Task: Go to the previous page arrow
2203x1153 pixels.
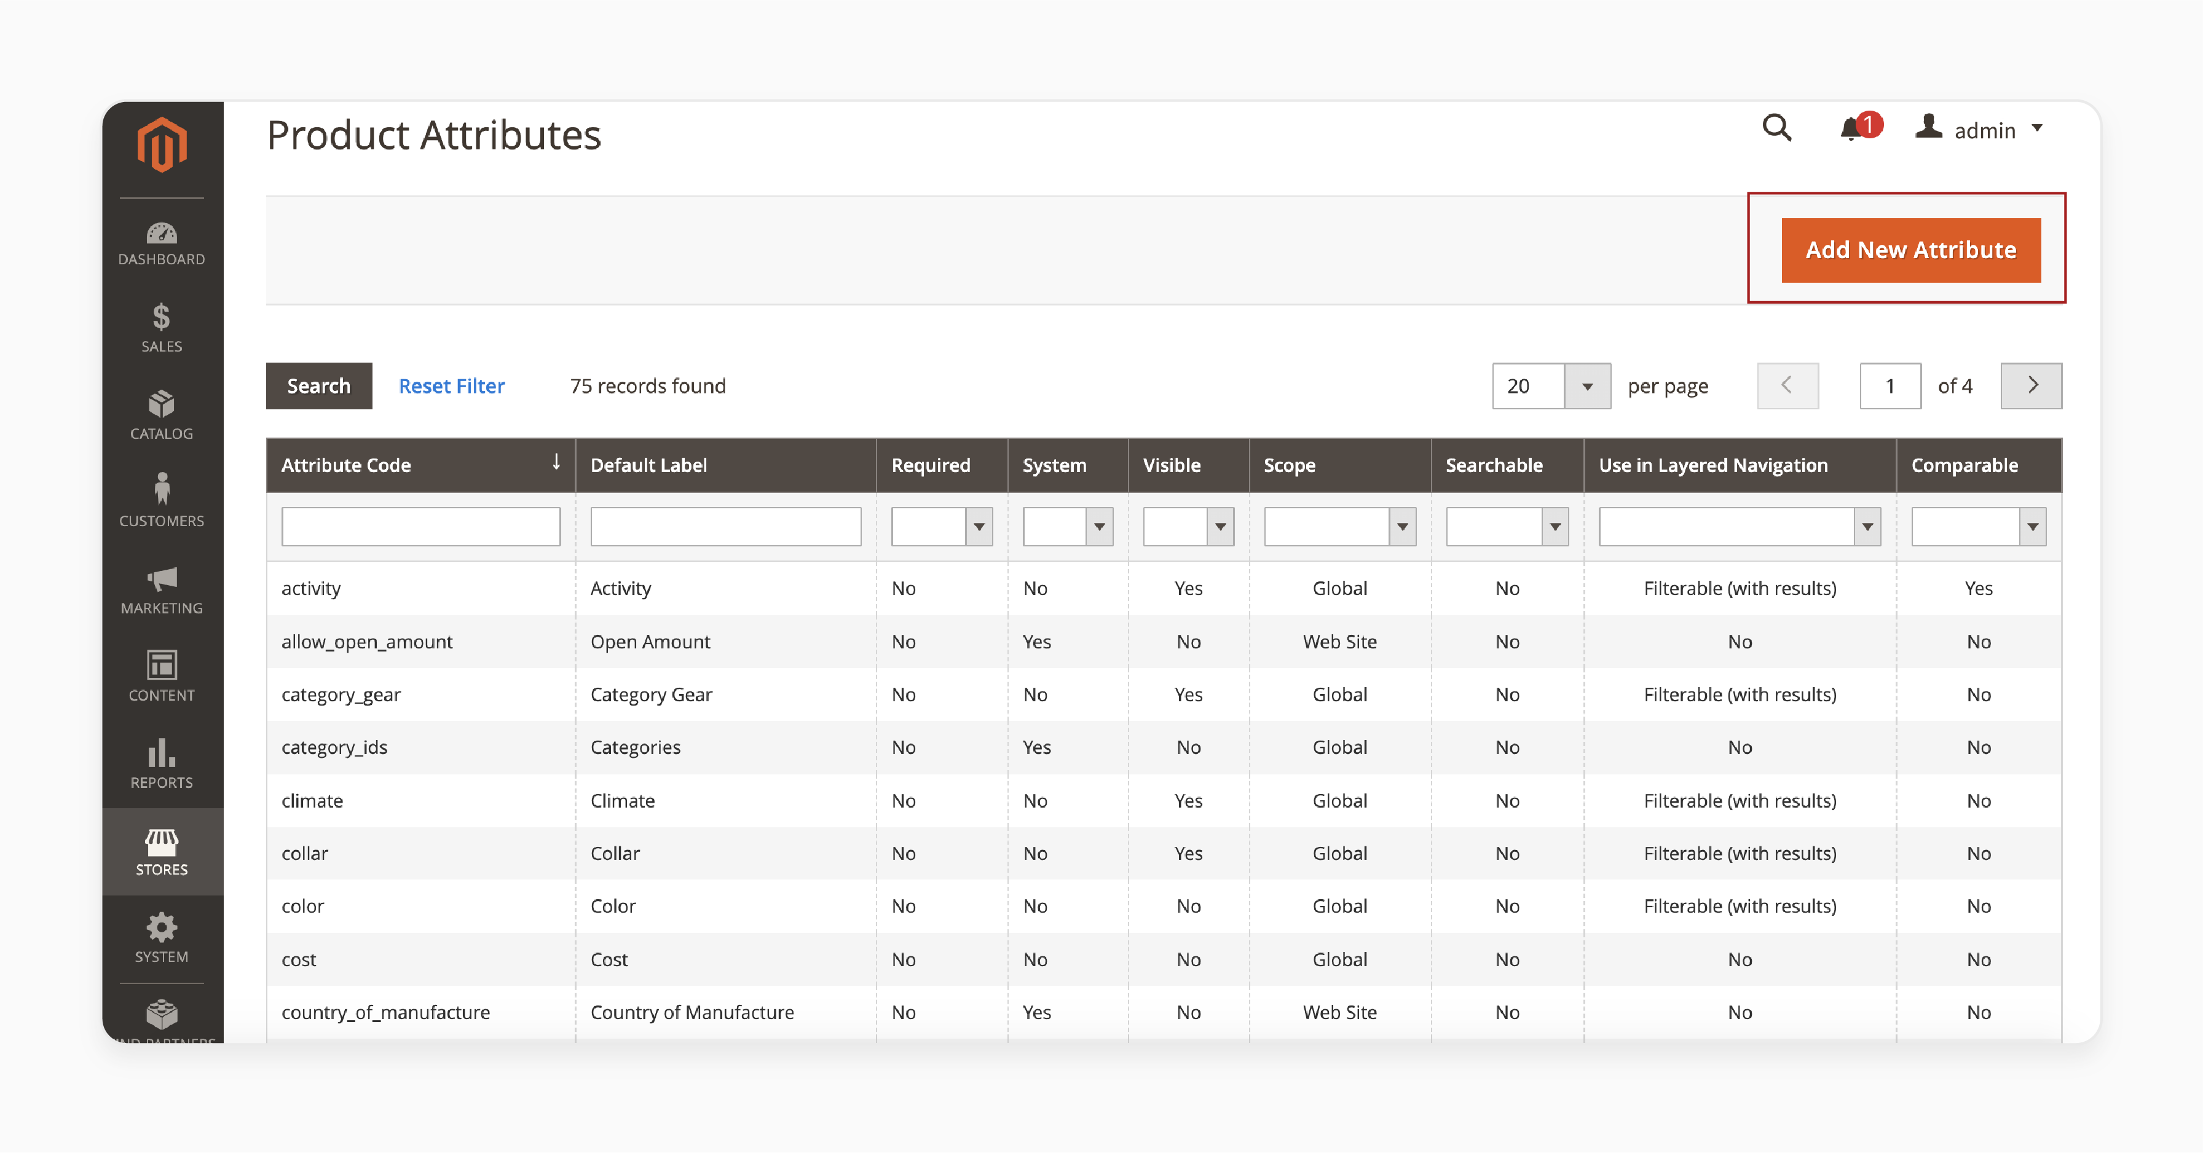Action: point(1787,386)
